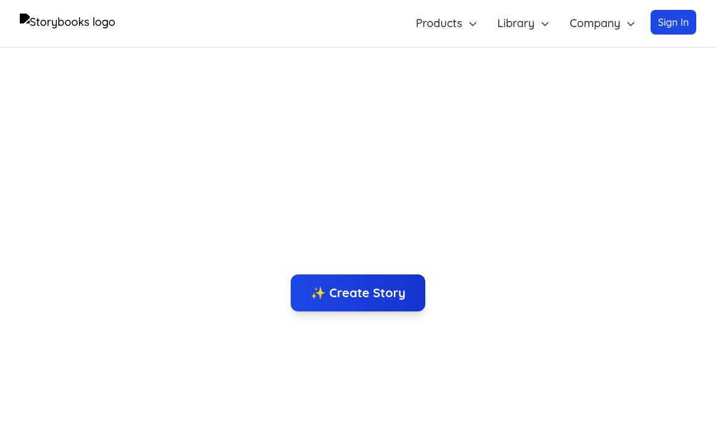
Task: Go to homepage via Storybooks logo text
Action: [x=72, y=22]
